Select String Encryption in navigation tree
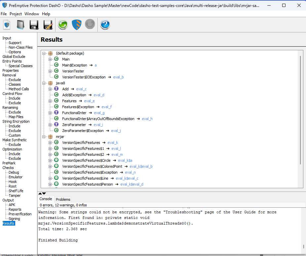Screen dimensions: 306x256 (16, 121)
